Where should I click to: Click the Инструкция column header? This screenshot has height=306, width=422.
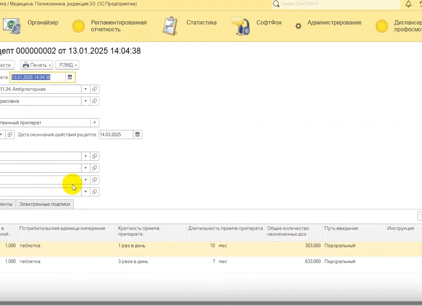point(403,232)
